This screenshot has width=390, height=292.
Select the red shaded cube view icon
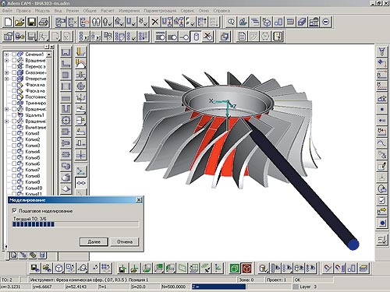(x=246, y=268)
